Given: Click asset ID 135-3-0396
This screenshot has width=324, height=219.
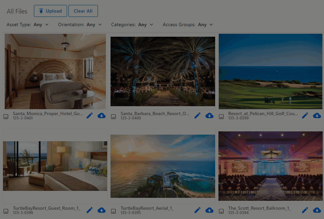Looking at the screenshot, I should click(23, 213).
